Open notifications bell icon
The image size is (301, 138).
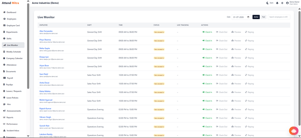coord(277,3)
